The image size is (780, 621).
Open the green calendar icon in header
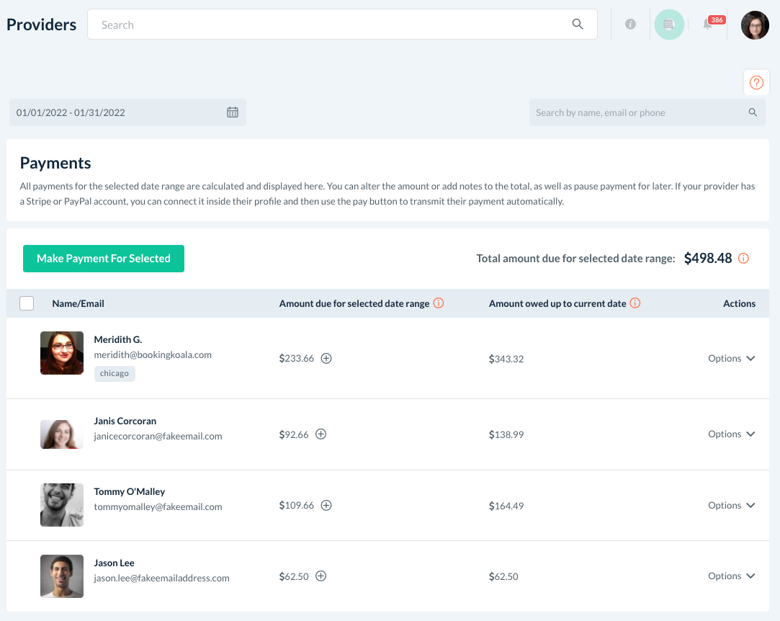coord(669,24)
